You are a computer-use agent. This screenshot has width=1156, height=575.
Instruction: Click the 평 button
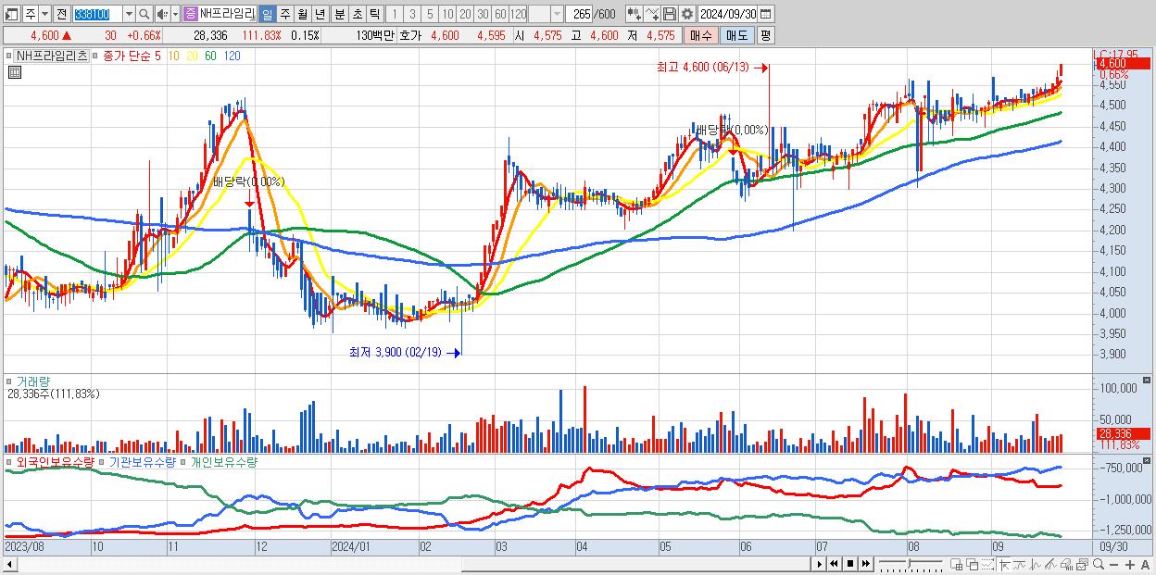[x=765, y=35]
